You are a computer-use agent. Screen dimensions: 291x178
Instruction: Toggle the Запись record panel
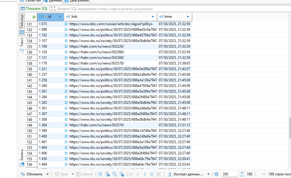click(22, 158)
